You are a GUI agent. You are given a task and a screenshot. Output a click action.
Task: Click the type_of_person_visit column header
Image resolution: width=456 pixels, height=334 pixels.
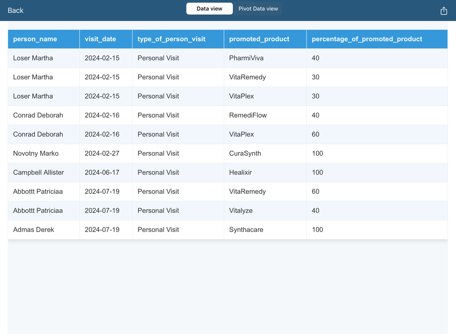(171, 39)
